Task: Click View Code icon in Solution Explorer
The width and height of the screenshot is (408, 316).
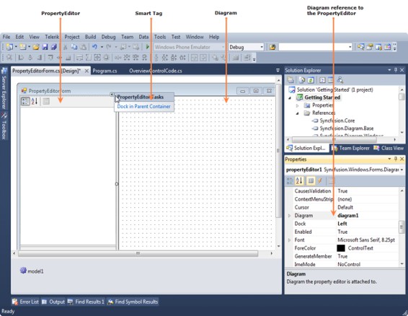Action: coord(322,80)
